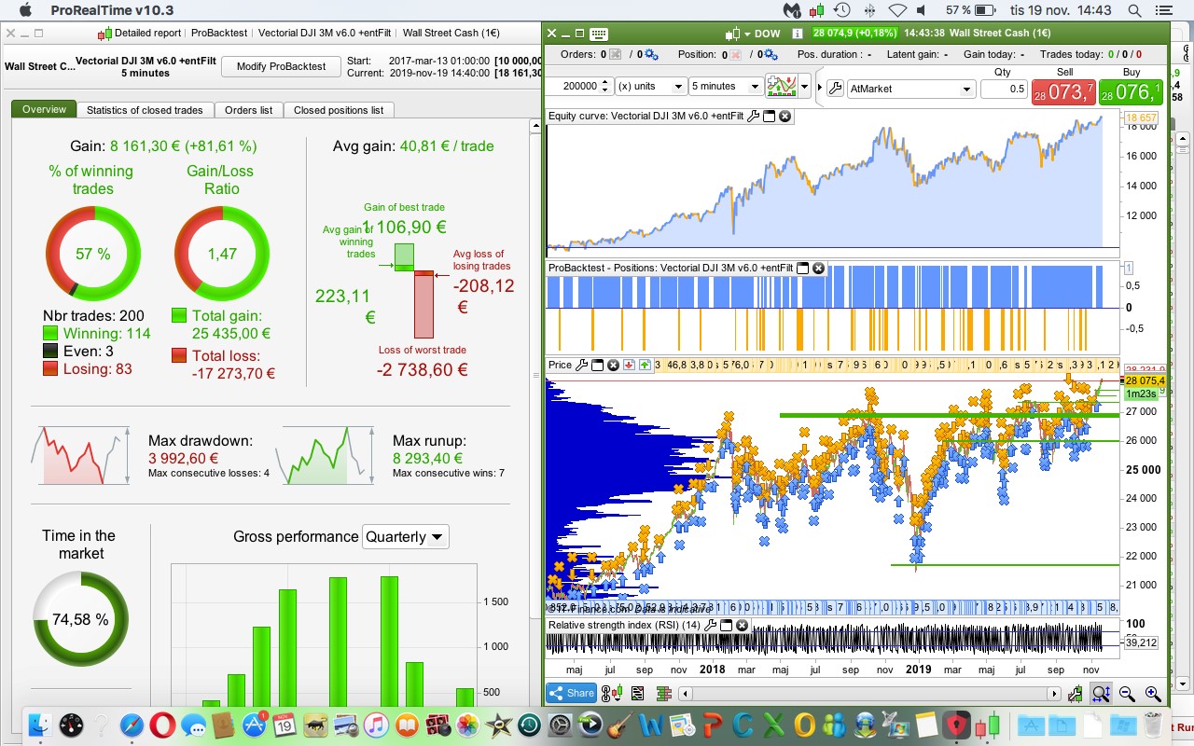Click the linked-chart candlestick icon in bottom toolbar
Viewport: 1194px width, 746px height.
point(613,694)
